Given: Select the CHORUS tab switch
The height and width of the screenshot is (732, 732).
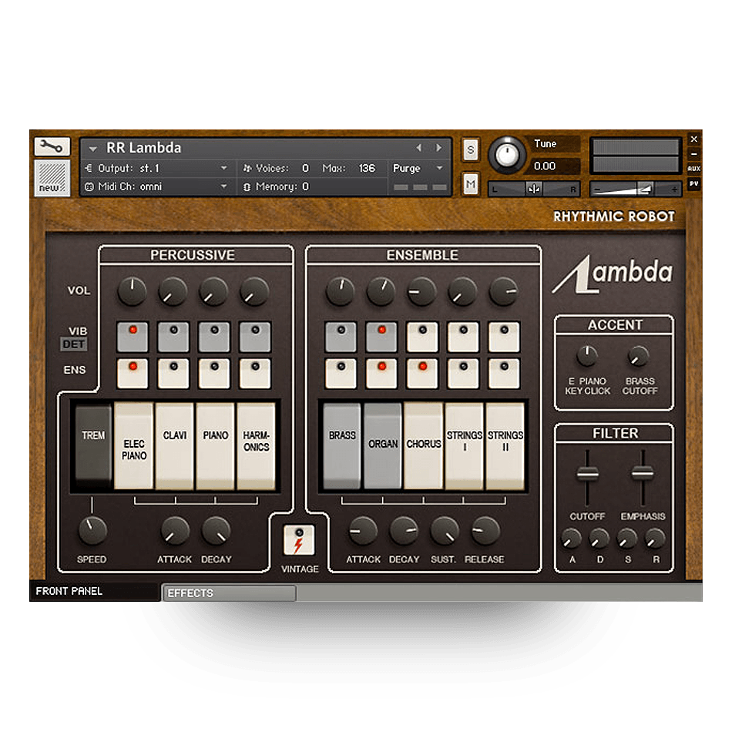Looking at the screenshot, I should pyautogui.click(x=424, y=446).
